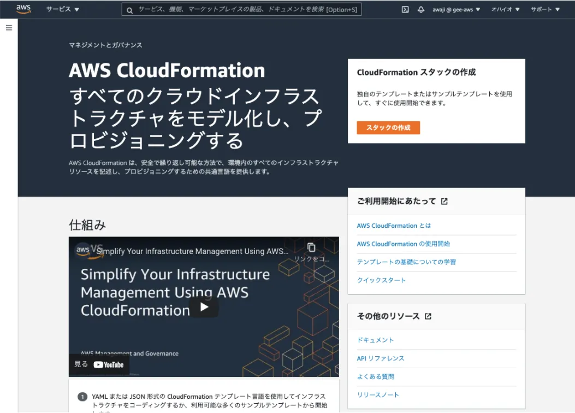Viewport: 575px width, 413px height.
Task: Open the API リファレンス link
Action: [x=381, y=358]
